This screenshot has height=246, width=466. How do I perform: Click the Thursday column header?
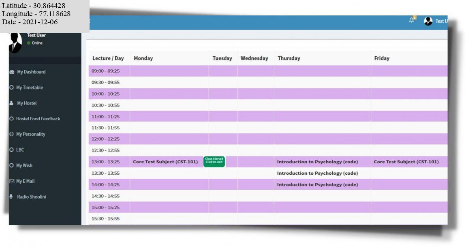289,58
